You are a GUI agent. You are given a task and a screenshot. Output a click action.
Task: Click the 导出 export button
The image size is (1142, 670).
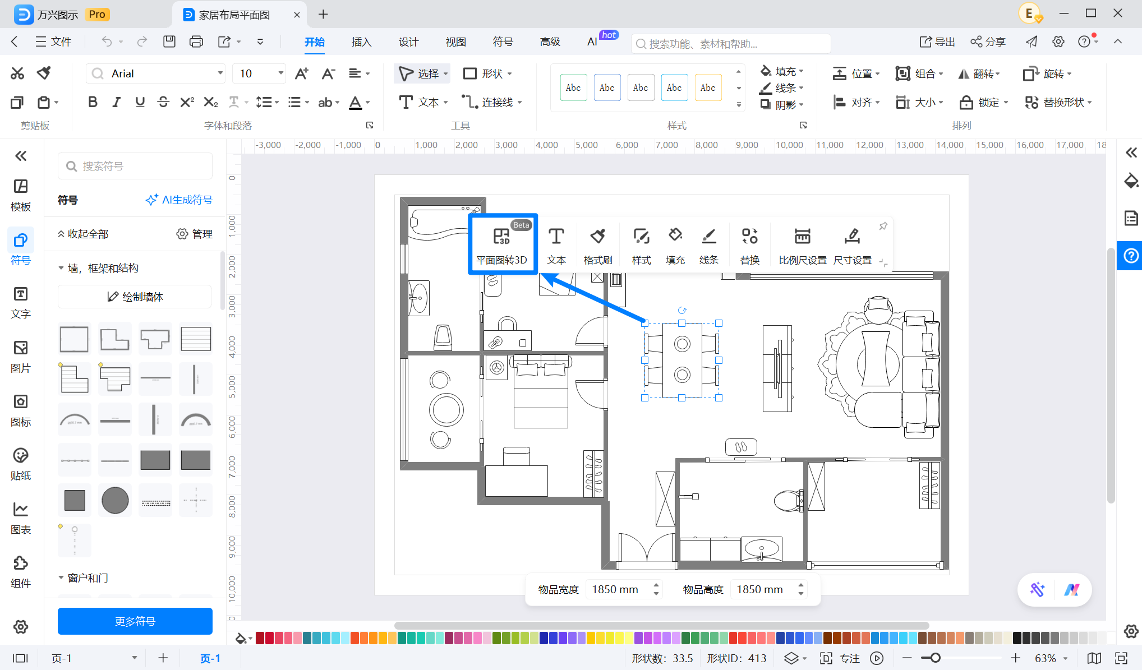(x=937, y=41)
